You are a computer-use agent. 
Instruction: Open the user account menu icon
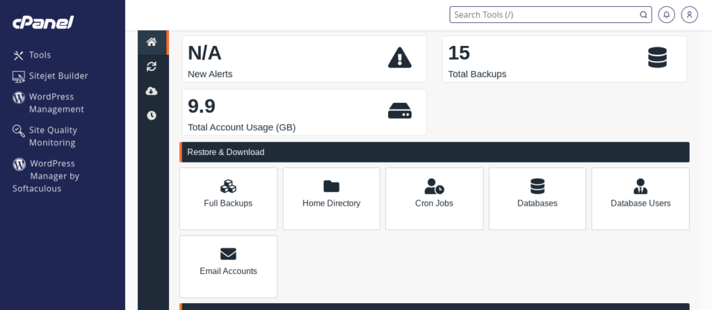click(x=689, y=15)
